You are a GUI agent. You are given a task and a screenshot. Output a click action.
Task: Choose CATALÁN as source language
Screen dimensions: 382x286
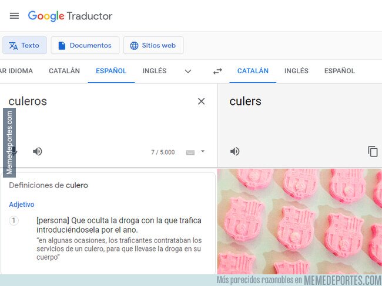tap(64, 71)
